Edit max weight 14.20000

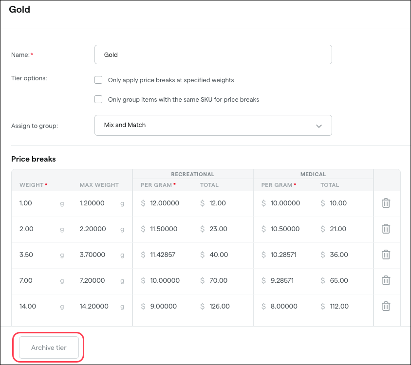click(94, 306)
